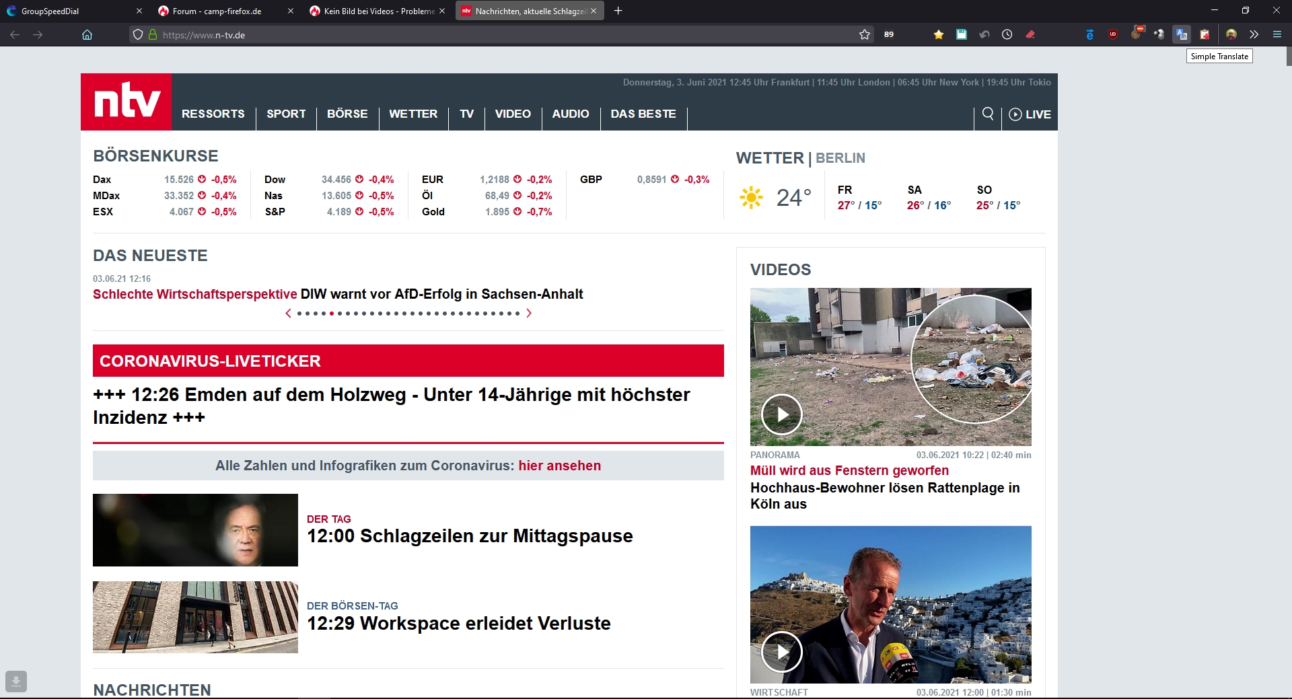Viewport: 1292px width, 699px height.
Task: Open the DAS BESTE section
Action: [643, 114]
